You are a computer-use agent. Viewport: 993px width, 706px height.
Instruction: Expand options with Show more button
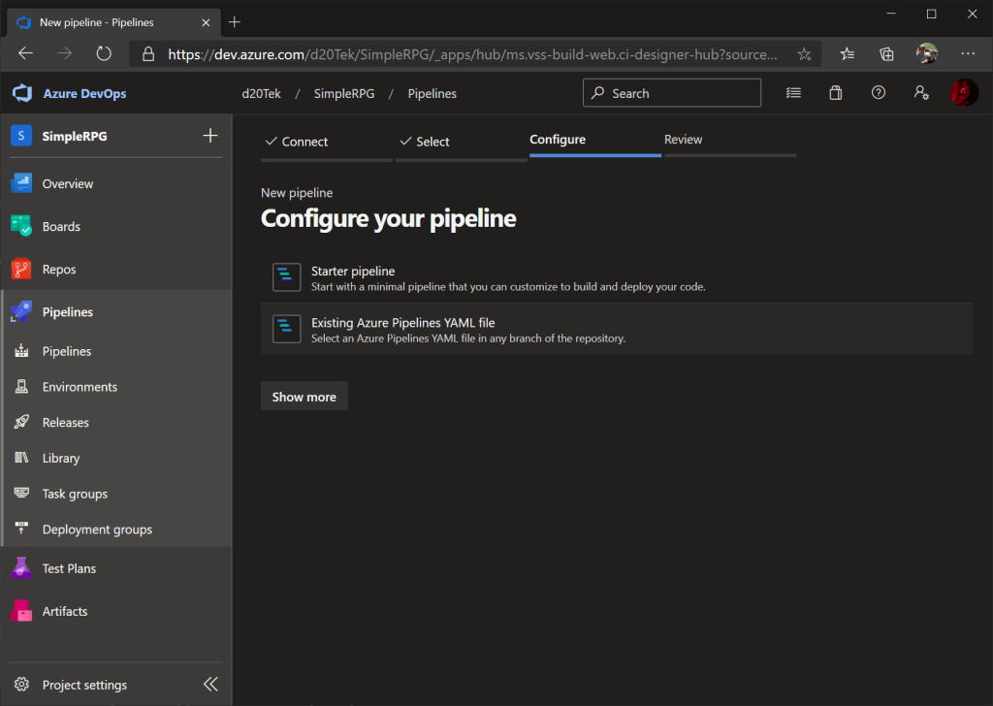point(304,397)
